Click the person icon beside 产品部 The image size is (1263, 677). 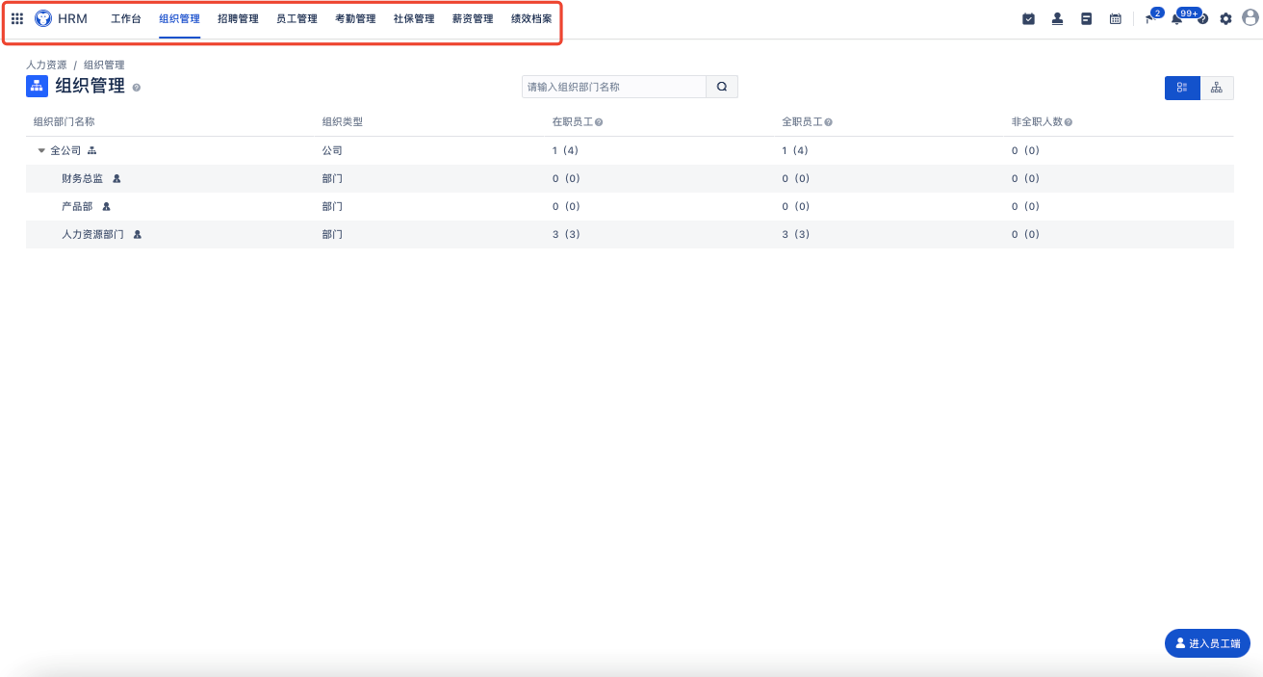(107, 206)
